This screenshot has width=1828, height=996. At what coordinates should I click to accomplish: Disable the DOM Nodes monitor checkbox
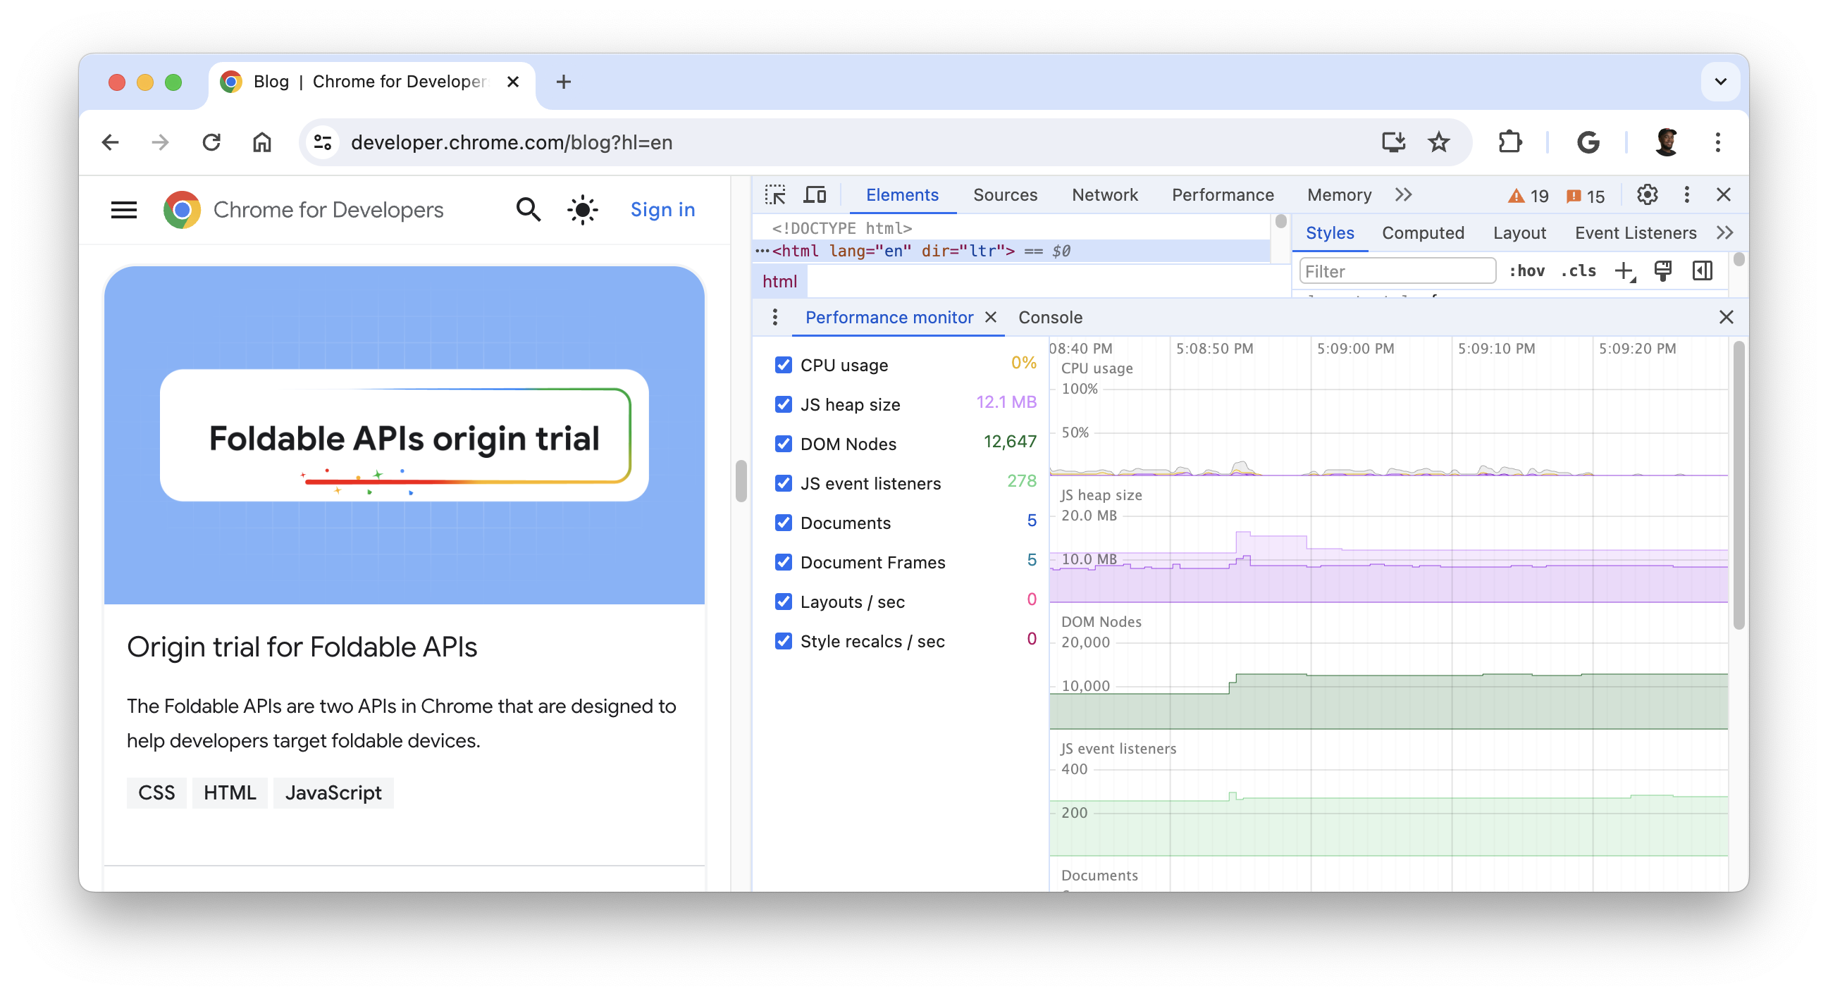click(783, 443)
